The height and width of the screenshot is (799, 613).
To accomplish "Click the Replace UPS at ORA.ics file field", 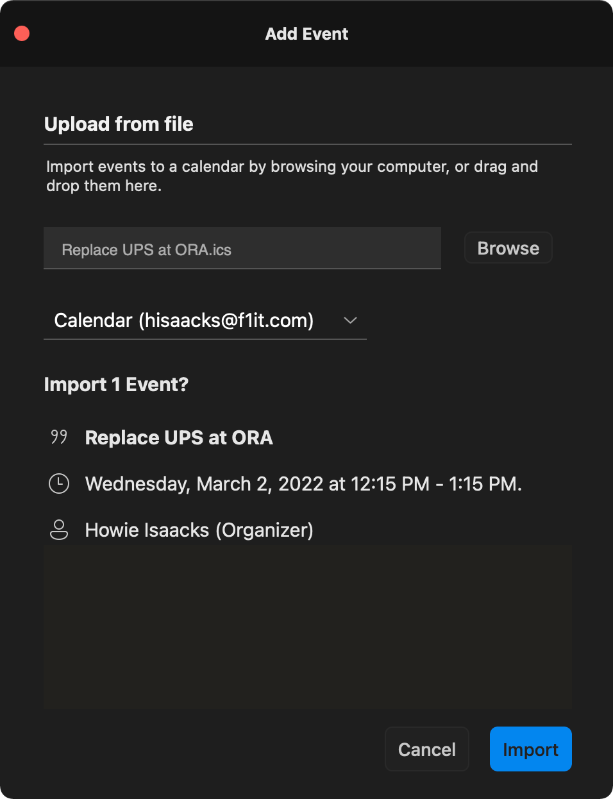I will [x=242, y=248].
